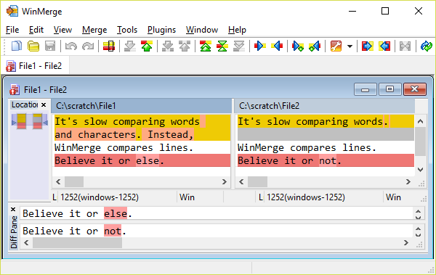Viewport: 436px width, 275px height.
Task: Click the File1 pane horizontal scrollbar thumb
Action: [74, 181]
